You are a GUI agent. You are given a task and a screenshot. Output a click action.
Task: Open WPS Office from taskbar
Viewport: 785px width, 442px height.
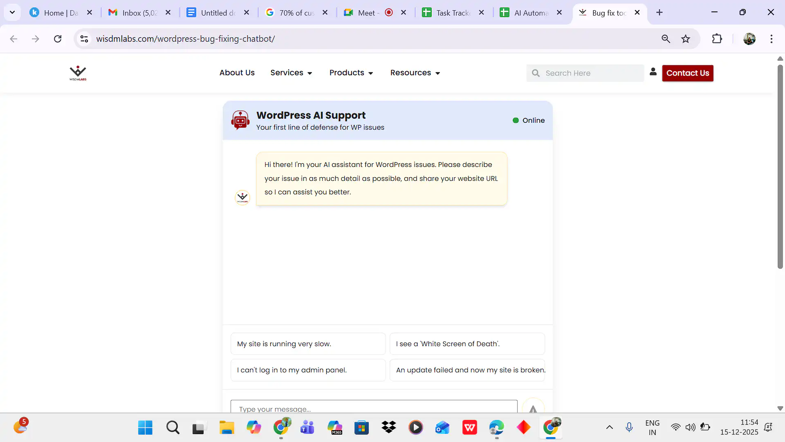coord(469,428)
